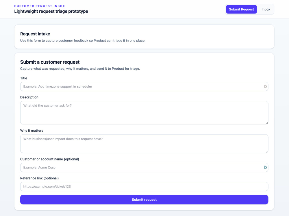Click 'Customer or account name (optional)' label
This screenshot has width=289, height=216.
click(50, 159)
